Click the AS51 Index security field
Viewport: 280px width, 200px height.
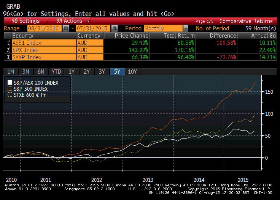tap(44, 43)
